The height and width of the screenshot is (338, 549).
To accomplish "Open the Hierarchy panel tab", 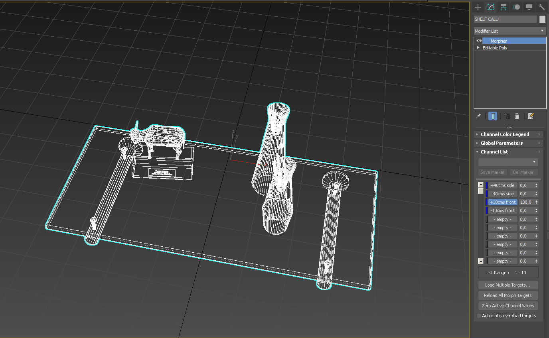I will tap(503, 7).
